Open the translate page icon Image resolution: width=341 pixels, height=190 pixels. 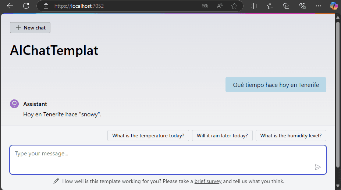coord(205,6)
